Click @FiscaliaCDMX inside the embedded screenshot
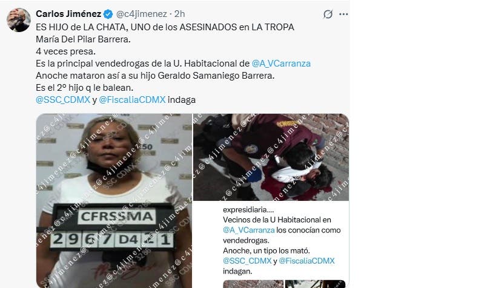496x288 pixels. (306, 261)
